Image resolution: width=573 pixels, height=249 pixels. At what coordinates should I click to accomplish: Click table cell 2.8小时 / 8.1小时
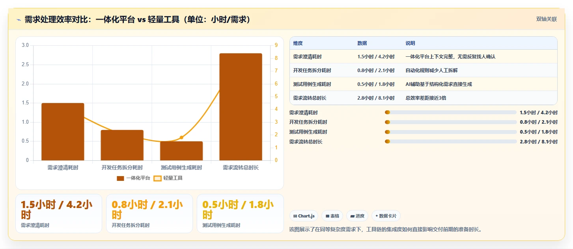click(x=376, y=98)
